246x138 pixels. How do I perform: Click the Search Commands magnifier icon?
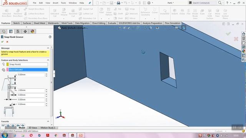(x=220, y=3)
